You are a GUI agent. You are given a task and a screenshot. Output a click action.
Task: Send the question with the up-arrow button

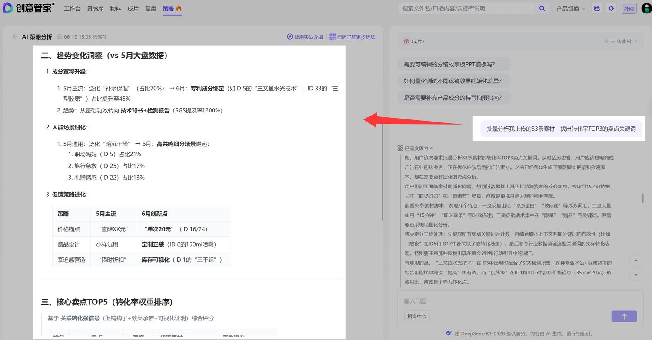coord(624,317)
